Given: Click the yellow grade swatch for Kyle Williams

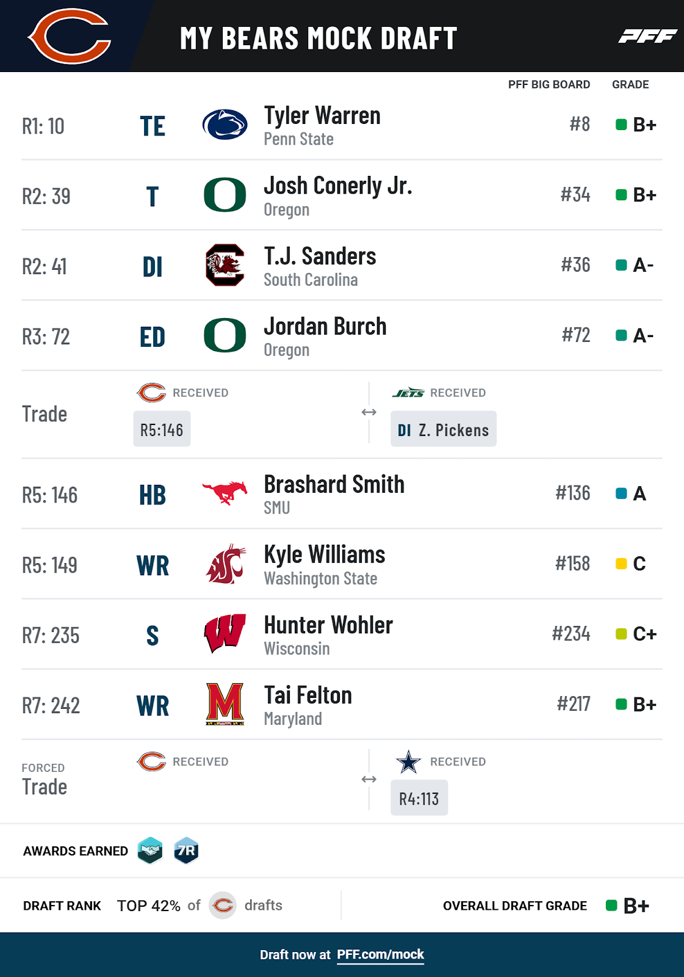Looking at the screenshot, I should [621, 564].
